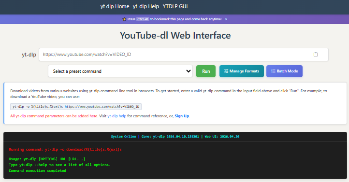This screenshot has height=182, width=349.
Task: Click the red Running command line in console
Action: (65, 149)
